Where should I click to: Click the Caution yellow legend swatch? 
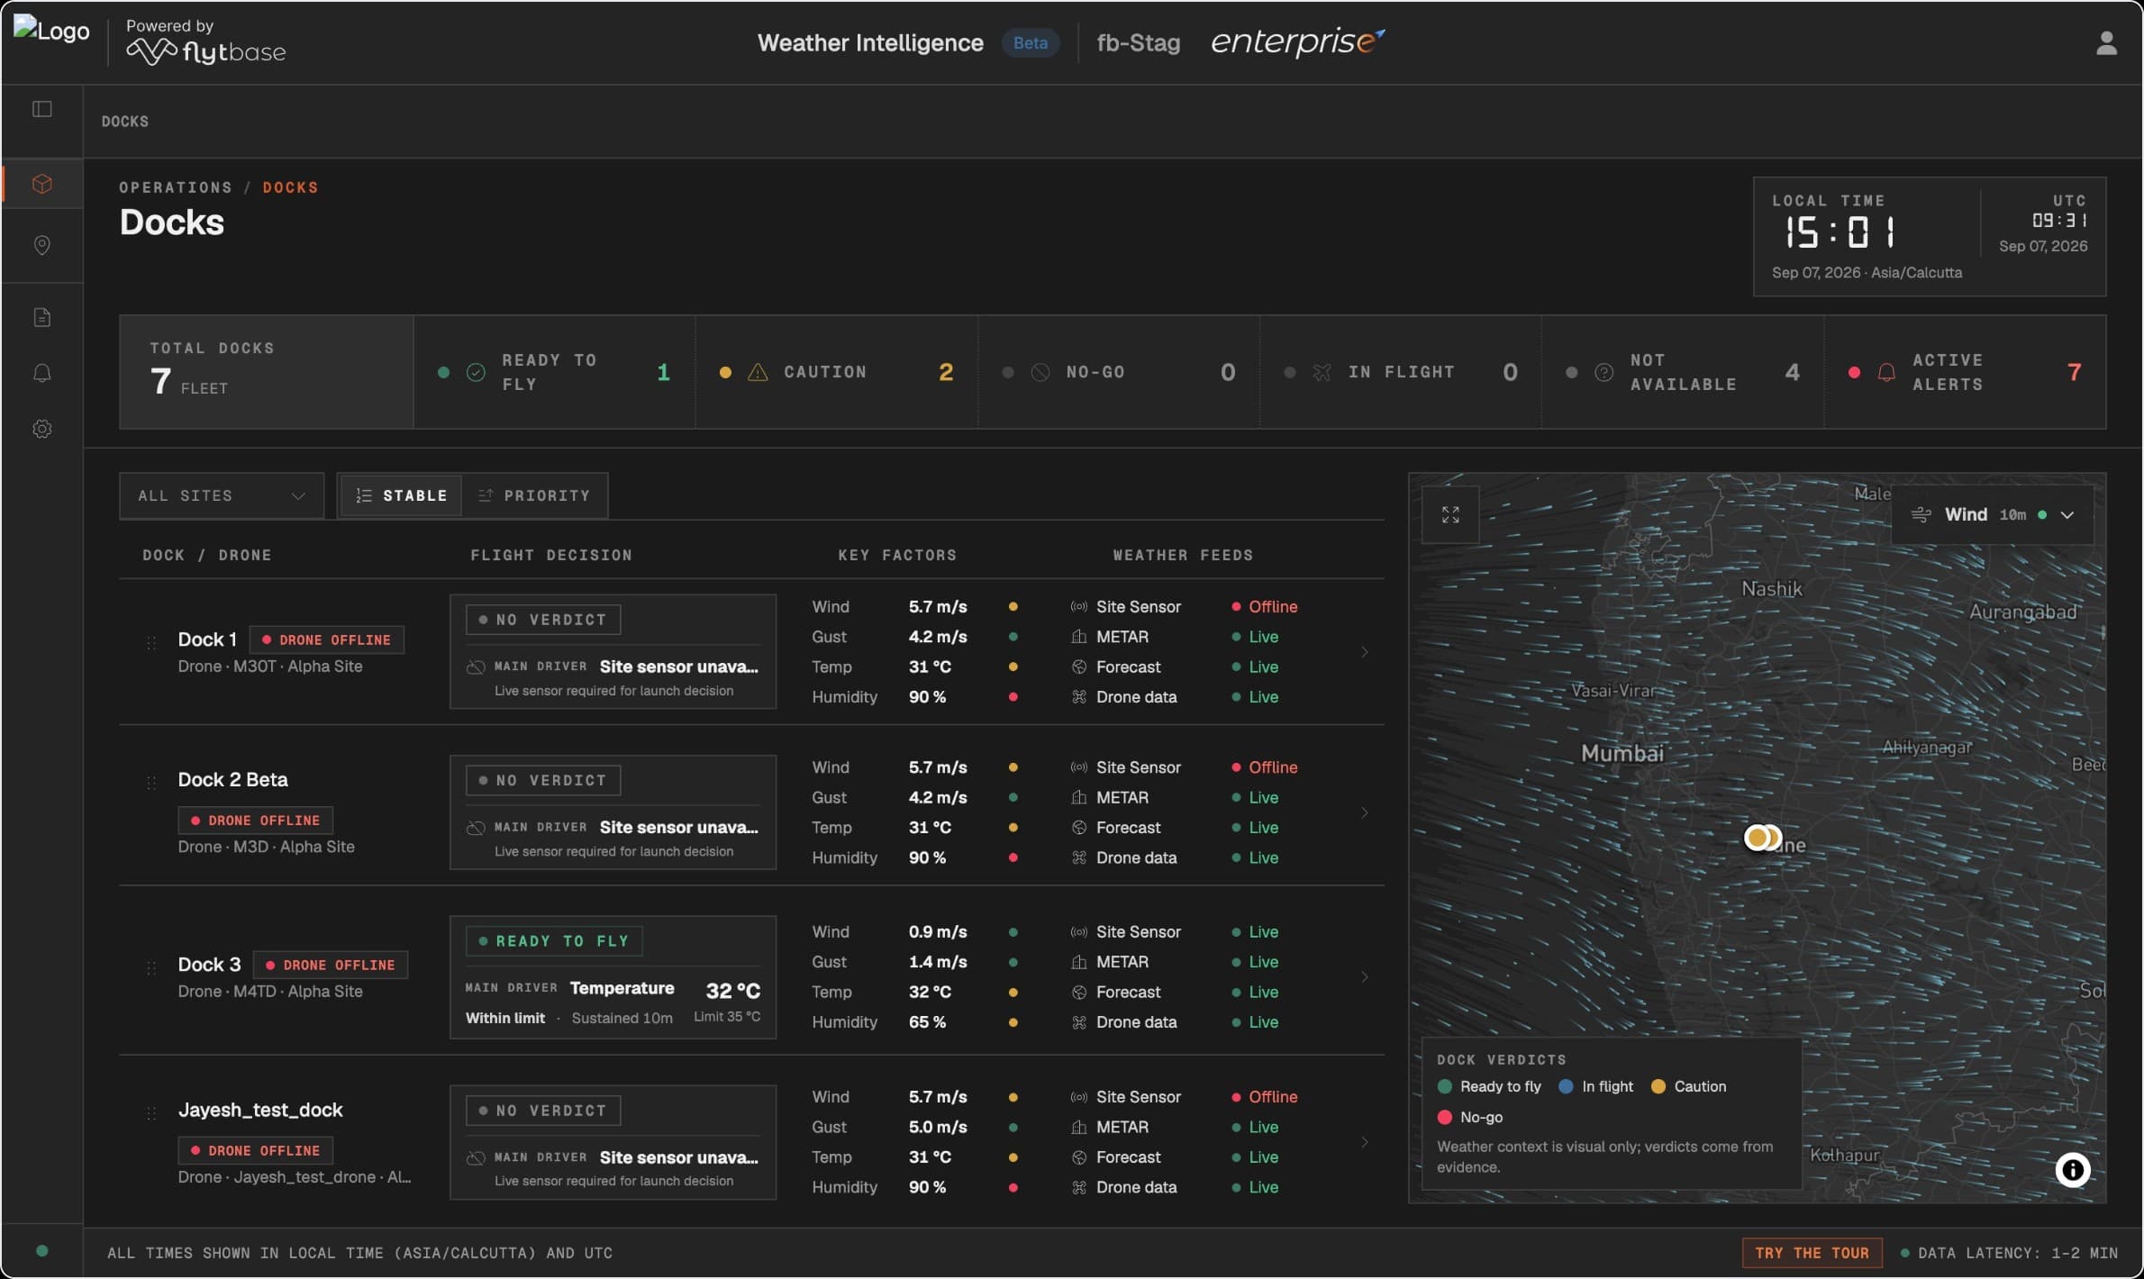(x=1658, y=1086)
